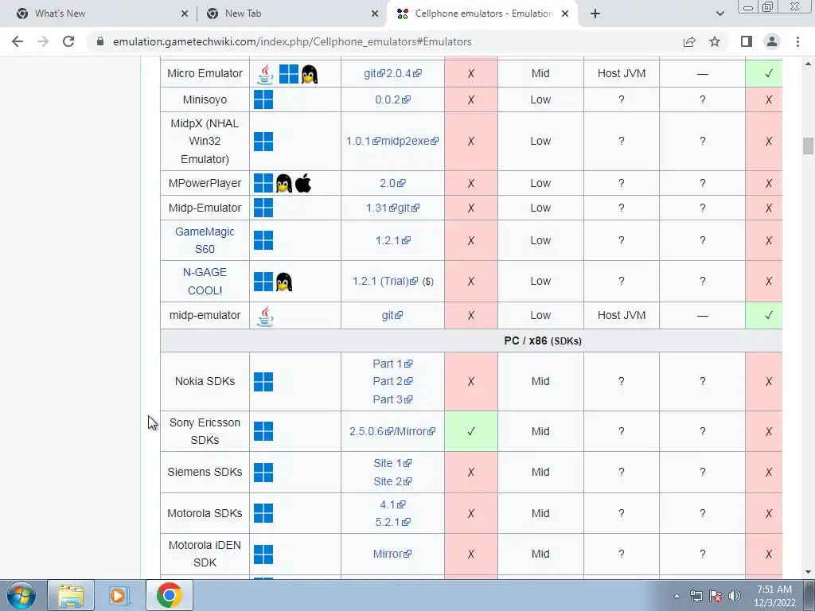Open the N-GAGE COOL! article link
Viewport: 815px width, 611px height.
(205, 281)
